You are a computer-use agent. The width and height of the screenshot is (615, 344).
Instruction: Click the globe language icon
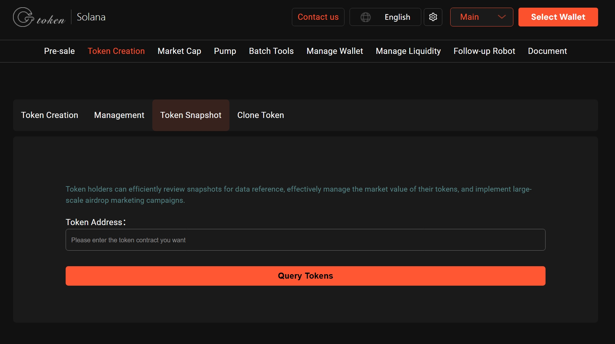click(x=365, y=17)
